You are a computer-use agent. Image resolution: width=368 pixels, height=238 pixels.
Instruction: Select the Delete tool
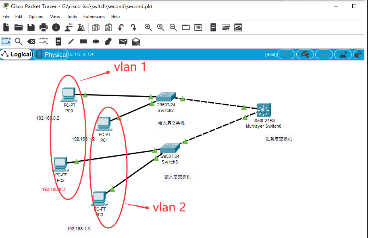[x=31, y=42]
